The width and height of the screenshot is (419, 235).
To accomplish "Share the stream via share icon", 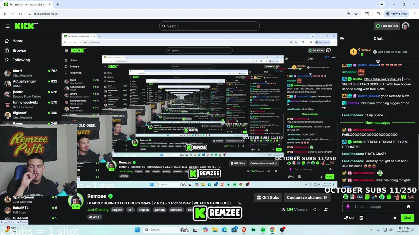I will (314, 210).
